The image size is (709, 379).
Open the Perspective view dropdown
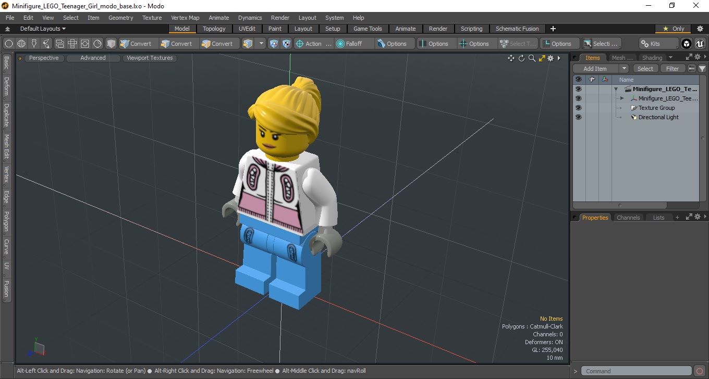click(44, 58)
